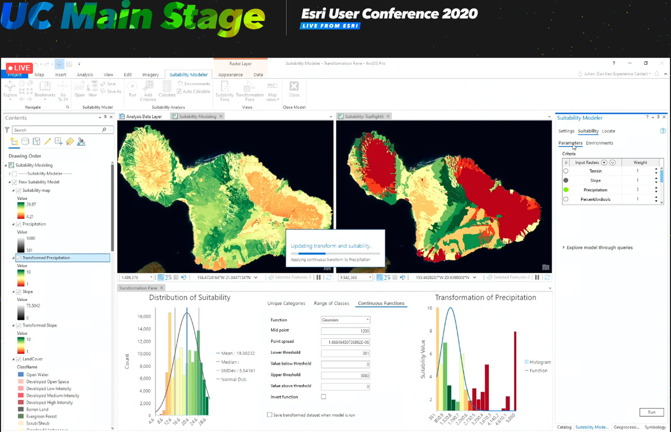
Task: Open the Function dropdown showing Gaussian
Action: [x=346, y=320]
